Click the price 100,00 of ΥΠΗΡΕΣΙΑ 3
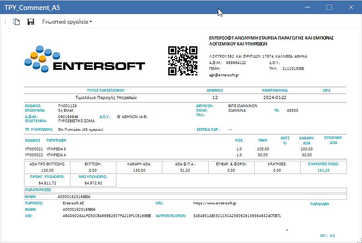This screenshot has width=362, height=243. [263, 149]
